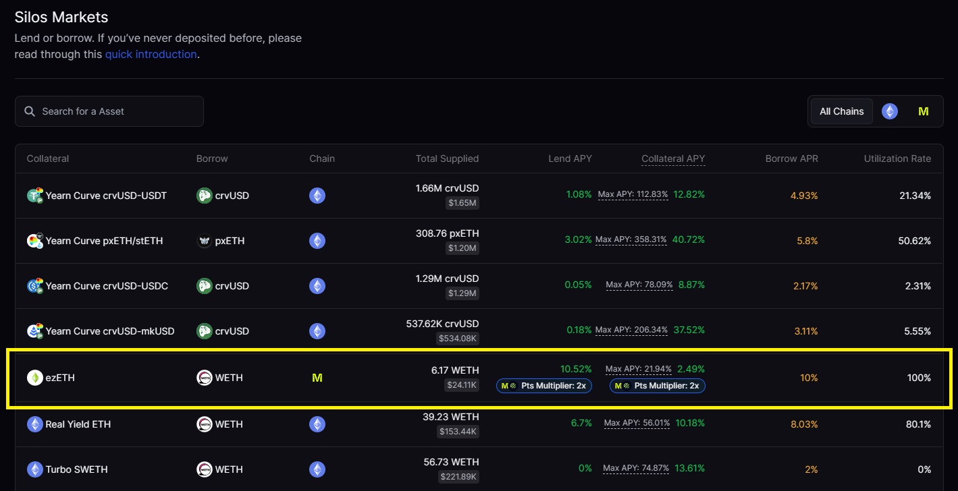
Task: Click the Ethereum chain icon in pxETH/stETH row
Action: [x=317, y=241]
